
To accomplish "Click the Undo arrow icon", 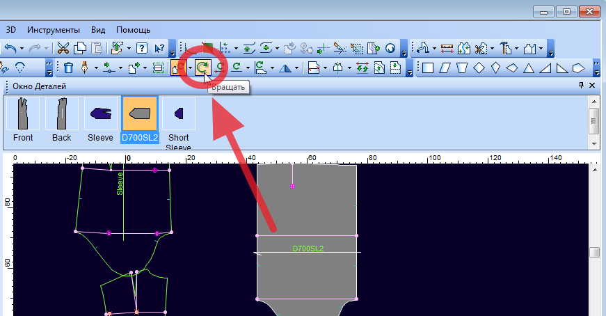I will [x=10, y=48].
